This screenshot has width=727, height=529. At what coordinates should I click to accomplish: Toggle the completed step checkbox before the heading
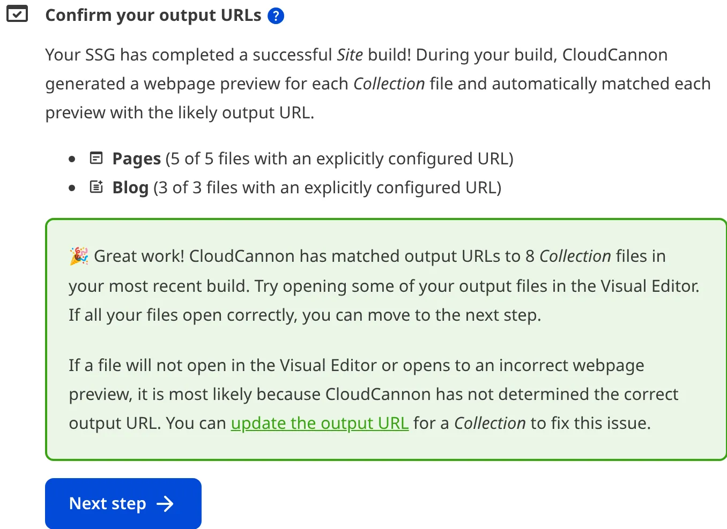[x=18, y=14]
